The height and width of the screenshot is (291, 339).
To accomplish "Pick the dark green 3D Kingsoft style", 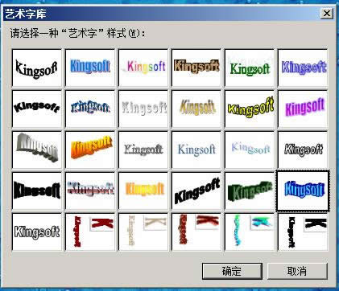I will click(x=250, y=191).
